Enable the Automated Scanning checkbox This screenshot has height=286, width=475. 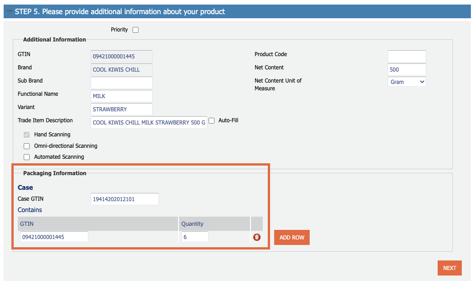tap(27, 157)
